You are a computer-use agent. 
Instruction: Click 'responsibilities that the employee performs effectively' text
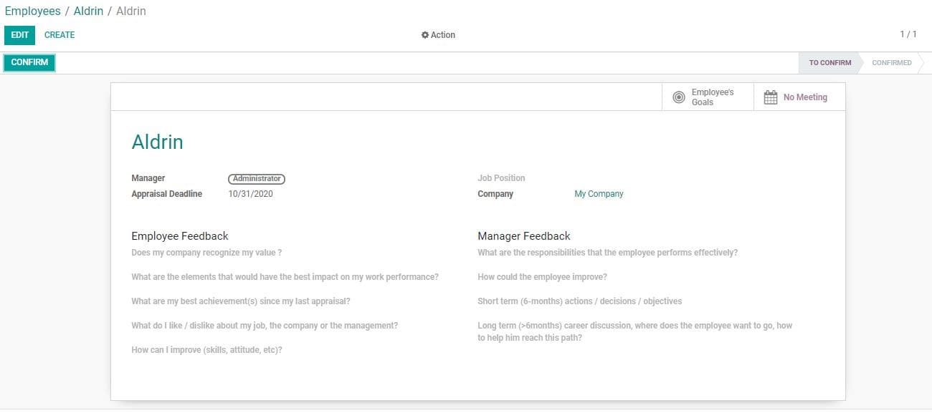point(607,253)
